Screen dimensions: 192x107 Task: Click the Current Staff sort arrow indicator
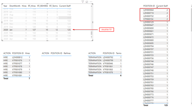[x=157, y=7]
